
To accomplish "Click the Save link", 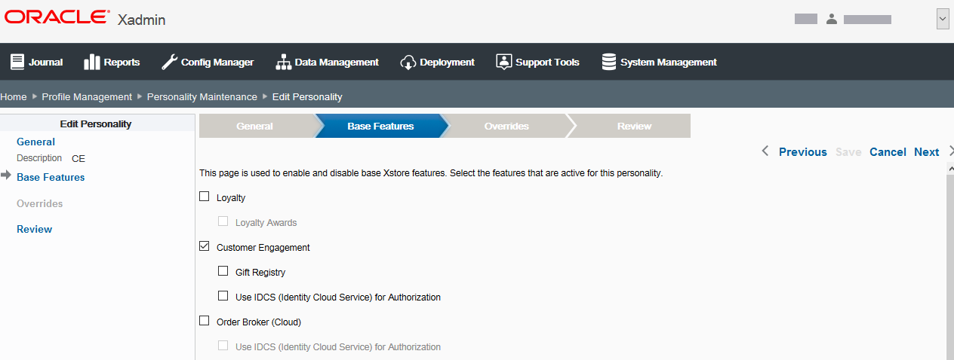I will (848, 151).
